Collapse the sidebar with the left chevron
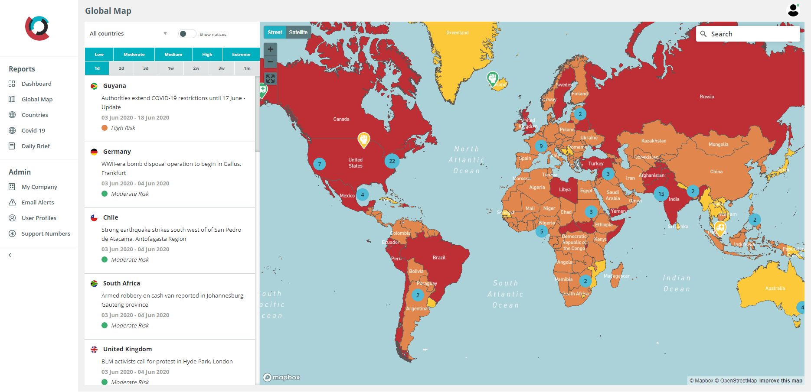The width and height of the screenshot is (811, 392). pyautogui.click(x=10, y=255)
